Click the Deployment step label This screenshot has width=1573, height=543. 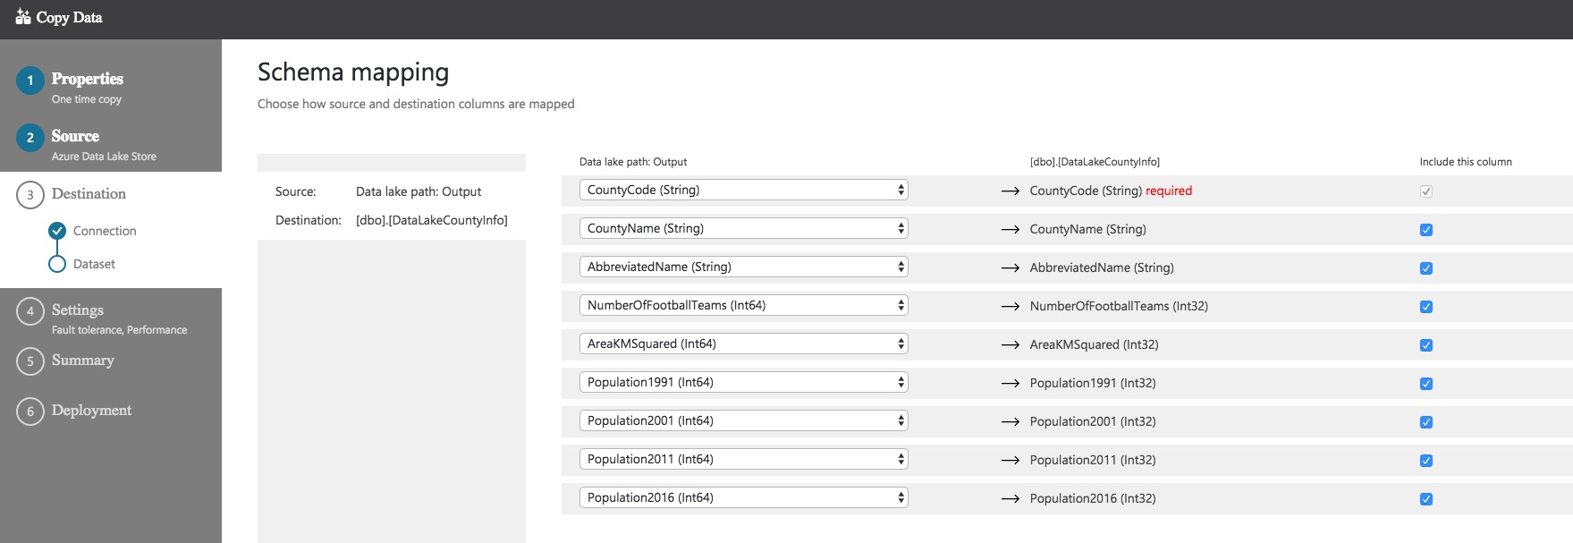tap(91, 411)
